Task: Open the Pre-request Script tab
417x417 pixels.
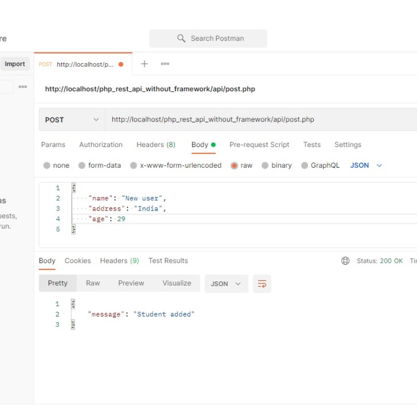Action: point(259,145)
